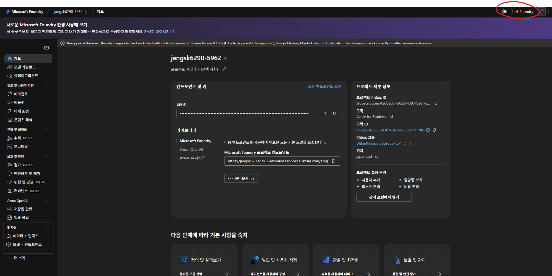The height and width of the screenshot is (276, 552).
Task: Enable the 새 Foundry toggle switch
Action: click(x=507, y=12)
